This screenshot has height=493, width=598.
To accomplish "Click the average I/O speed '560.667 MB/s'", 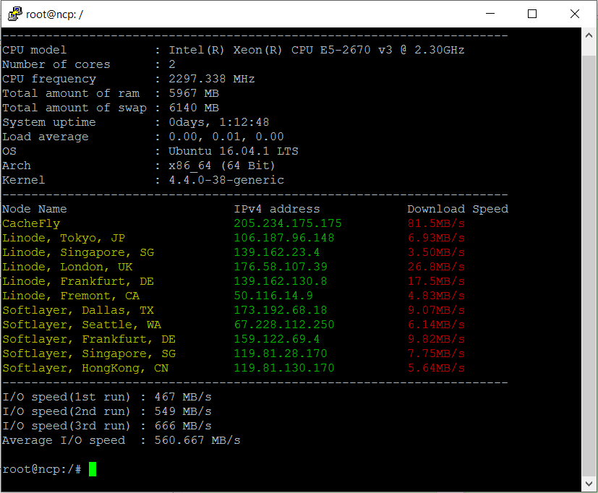I will coord(197,440).
